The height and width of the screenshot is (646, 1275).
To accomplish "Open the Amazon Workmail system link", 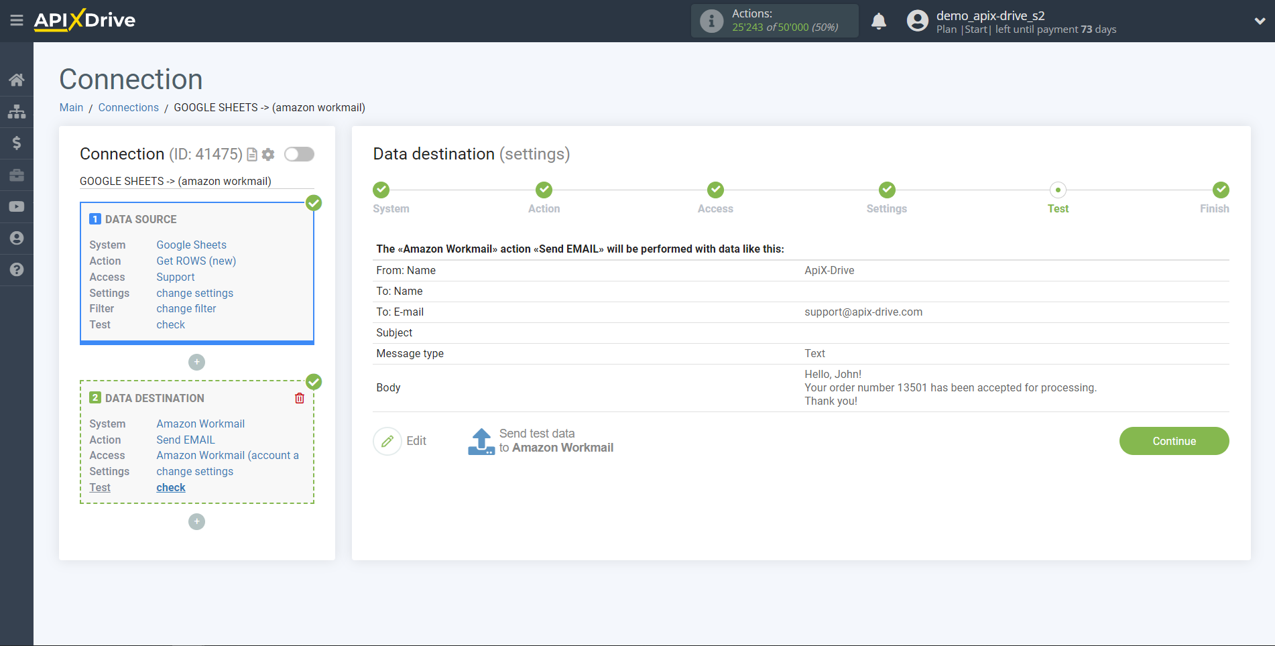I will (x=200, y=424).
